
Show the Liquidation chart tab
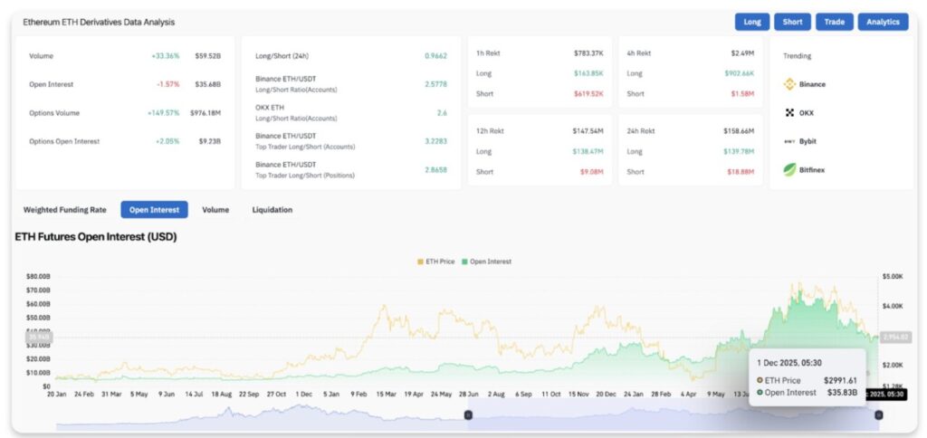tap(272, 210)
